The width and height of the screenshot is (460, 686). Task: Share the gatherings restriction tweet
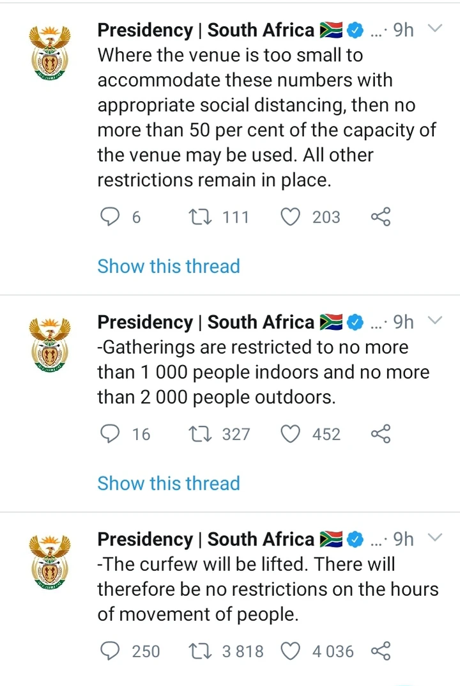pos(381,433)
